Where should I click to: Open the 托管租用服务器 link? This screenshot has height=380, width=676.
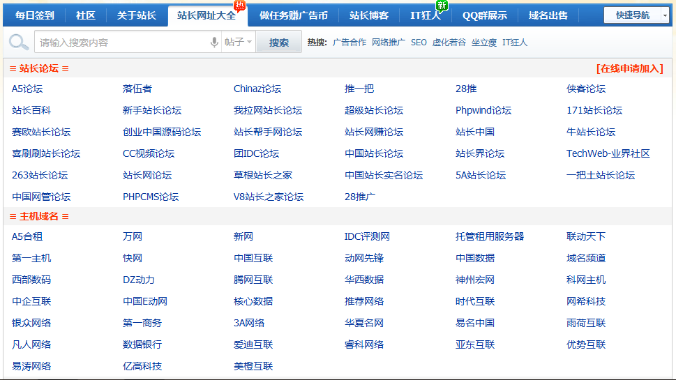[490, 236]
